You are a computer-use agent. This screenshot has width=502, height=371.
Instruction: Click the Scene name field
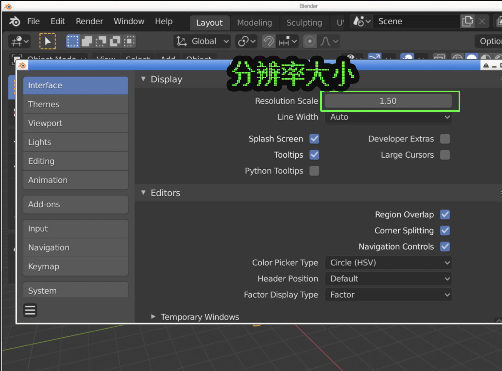point(416,21)
